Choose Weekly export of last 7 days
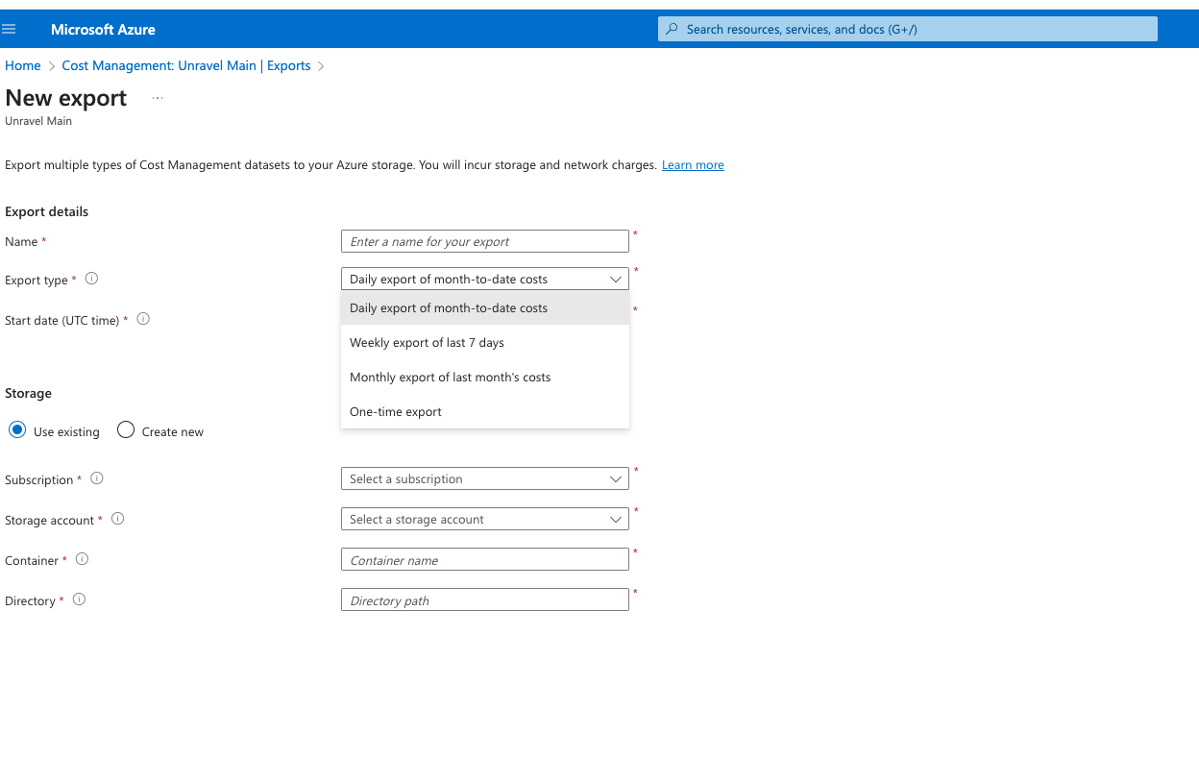The width and height of the screenshot is (1199, 758). tap(427, 343)
